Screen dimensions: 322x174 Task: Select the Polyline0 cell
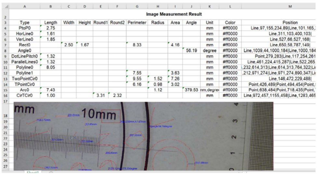click(x=25, y=67)
